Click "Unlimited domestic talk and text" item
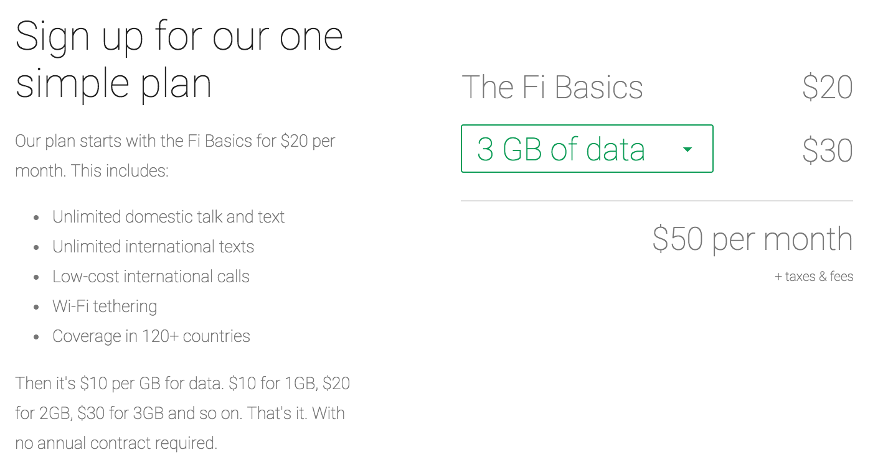888x470 pixels. [x=168, y=217]
